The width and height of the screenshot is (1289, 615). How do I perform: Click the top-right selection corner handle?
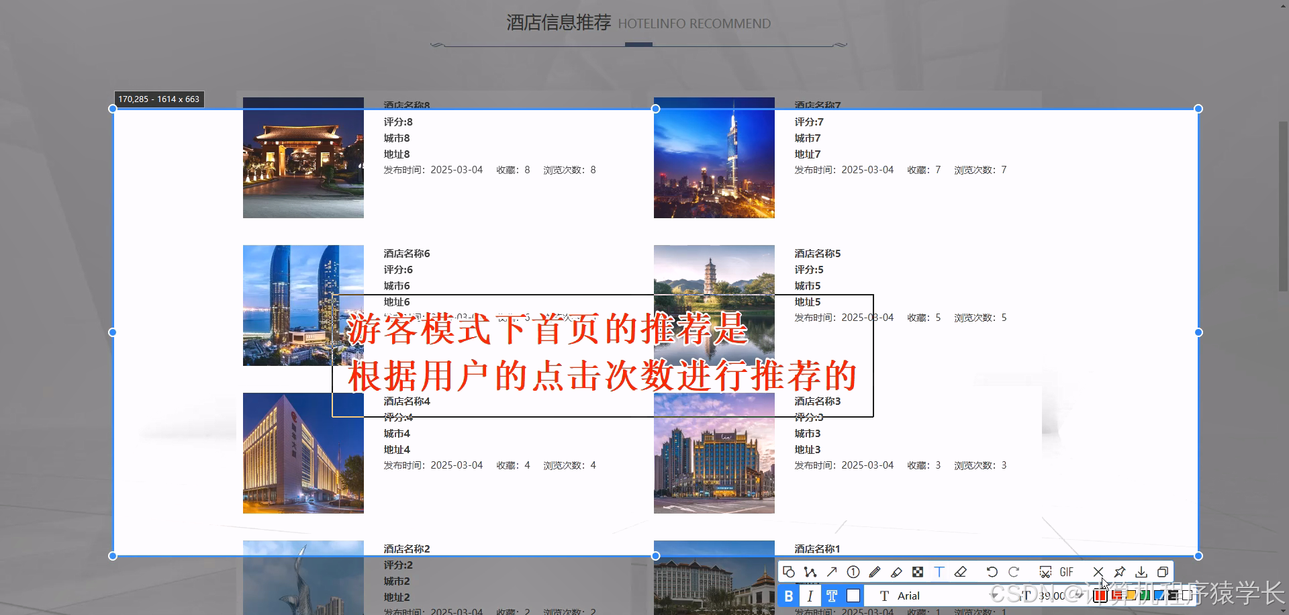click(x=1198, y=109)
